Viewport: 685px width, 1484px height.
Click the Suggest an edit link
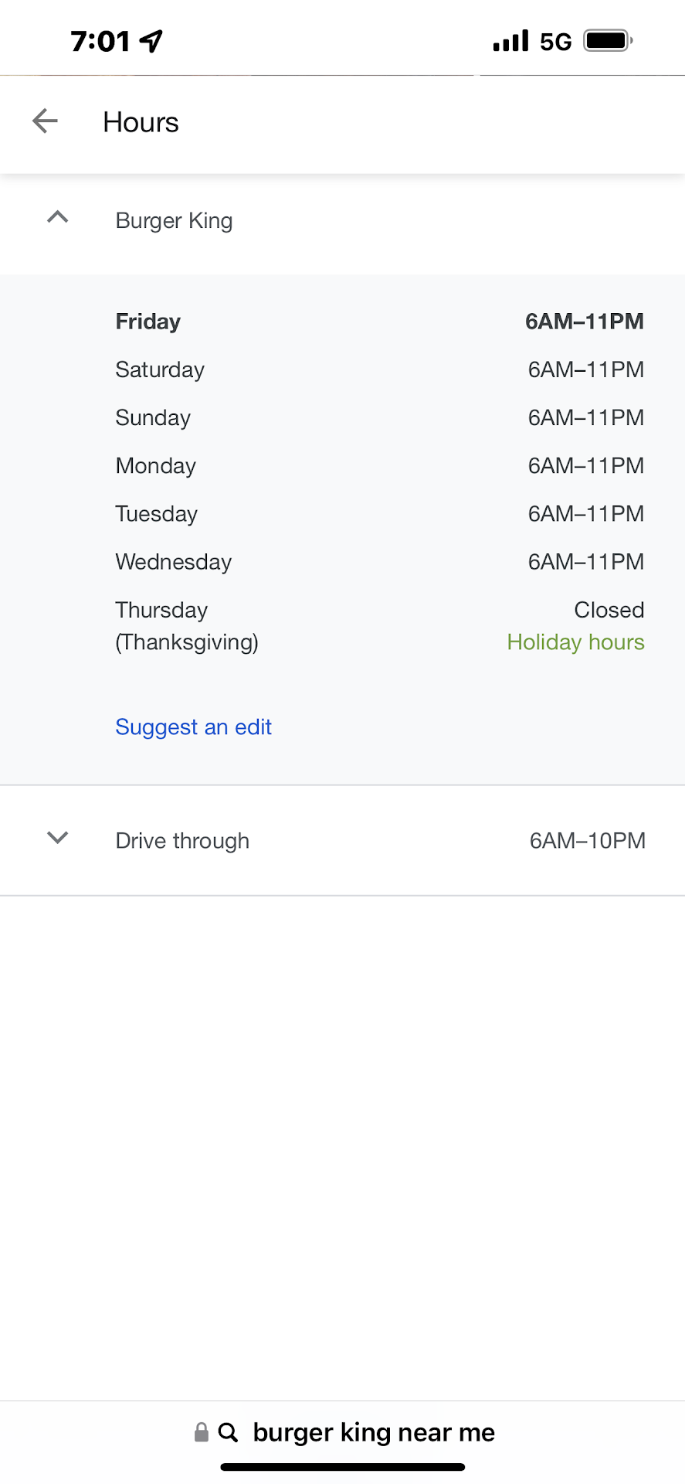coord(193,727)
